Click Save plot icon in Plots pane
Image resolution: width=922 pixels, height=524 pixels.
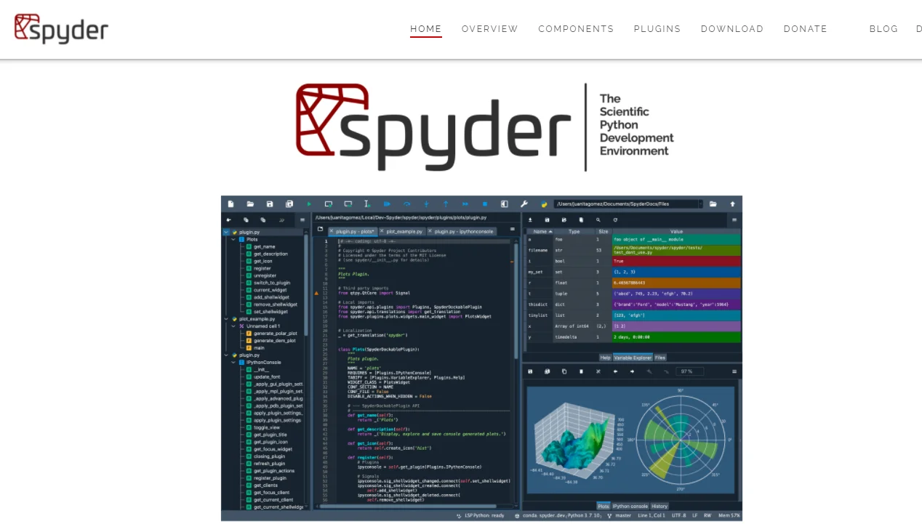pyautogui.click(x=529, y=371)
